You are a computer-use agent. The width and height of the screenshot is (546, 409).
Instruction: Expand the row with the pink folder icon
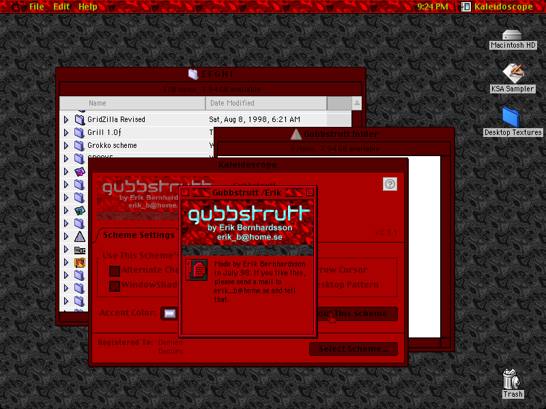pyautogui.click(x=66, y=172)
